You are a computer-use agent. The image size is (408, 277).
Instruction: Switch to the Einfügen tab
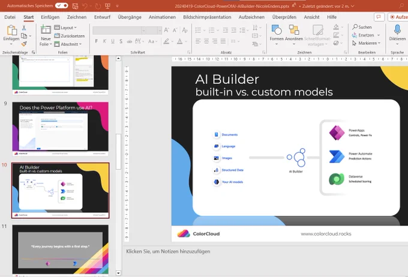click(x=50, y=17)
